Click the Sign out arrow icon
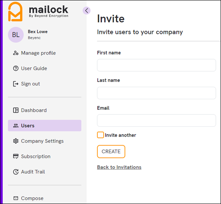Screen dimensions: 221x204 [16, 84]
